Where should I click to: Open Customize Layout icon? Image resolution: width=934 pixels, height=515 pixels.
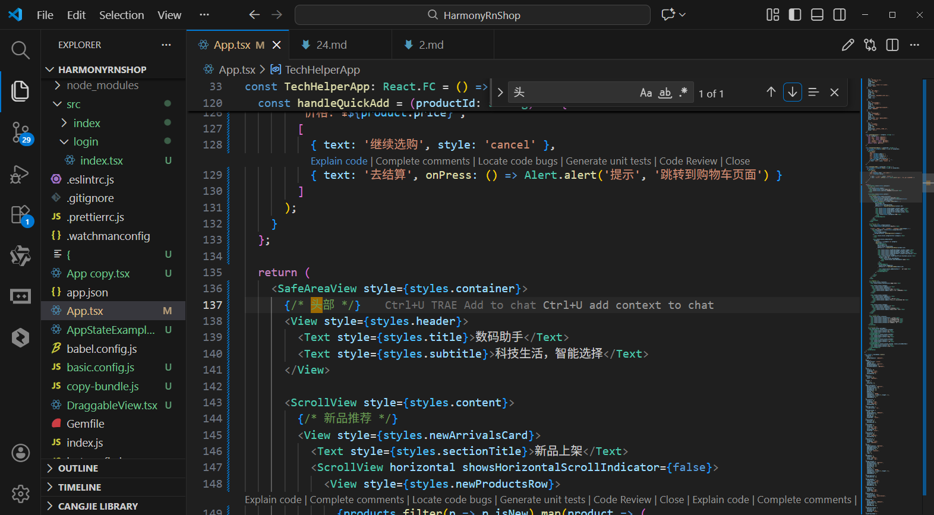point(772,15)
